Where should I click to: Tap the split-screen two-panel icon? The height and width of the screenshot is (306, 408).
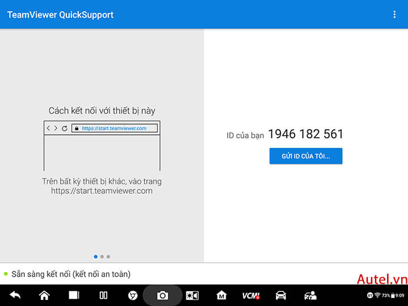[x=103, y=295]
